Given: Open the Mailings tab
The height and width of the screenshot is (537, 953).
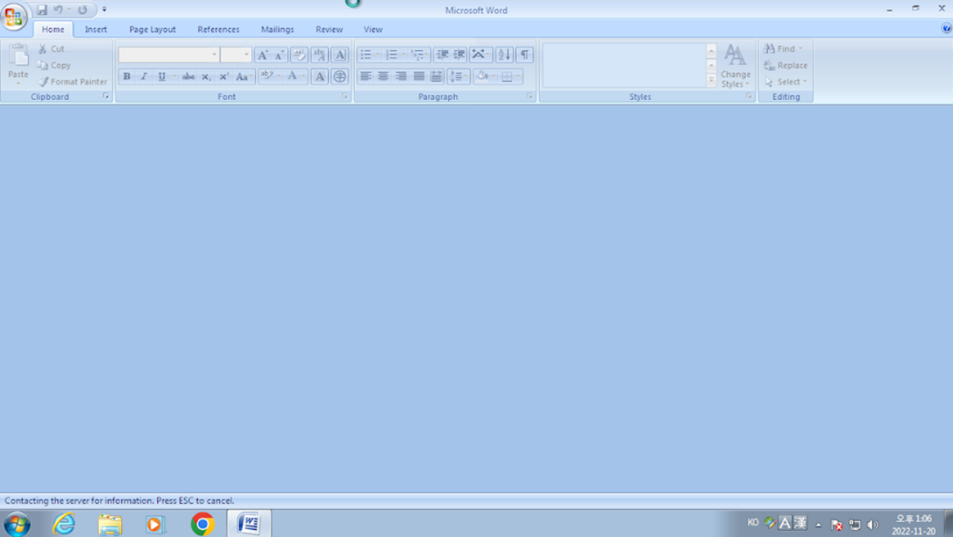Looking at the screenshot, I should [x=277, y=29].
